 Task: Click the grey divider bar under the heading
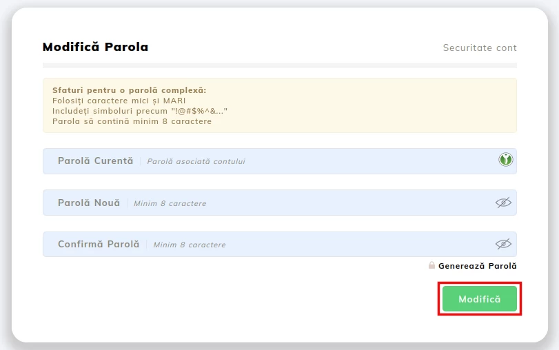279,65
